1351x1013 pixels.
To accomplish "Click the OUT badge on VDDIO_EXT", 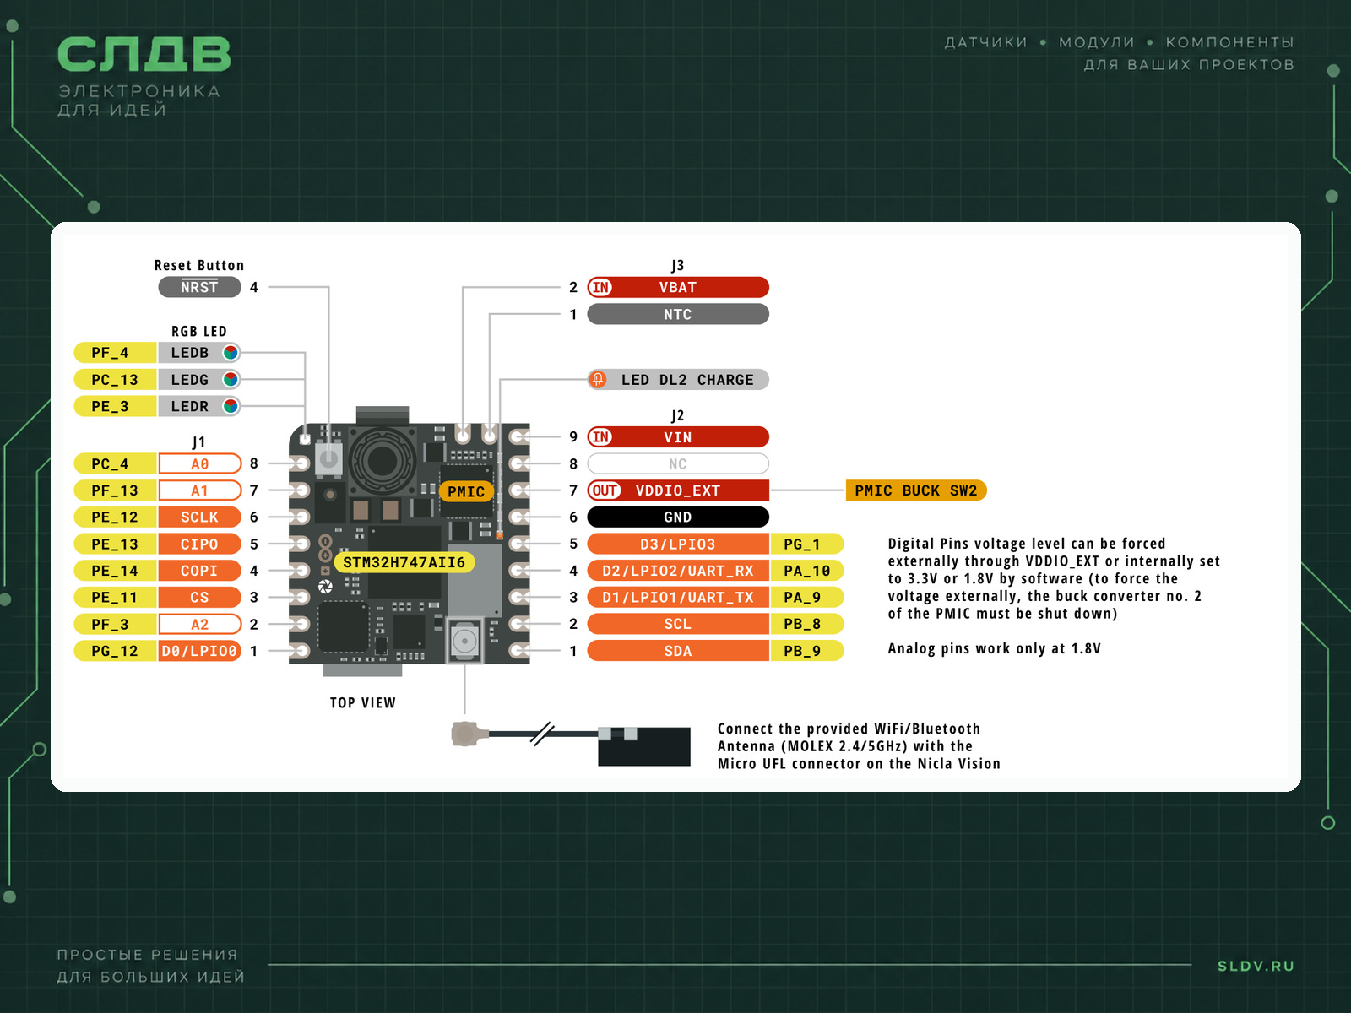I will pyautogui.click(x=605, y=490).
